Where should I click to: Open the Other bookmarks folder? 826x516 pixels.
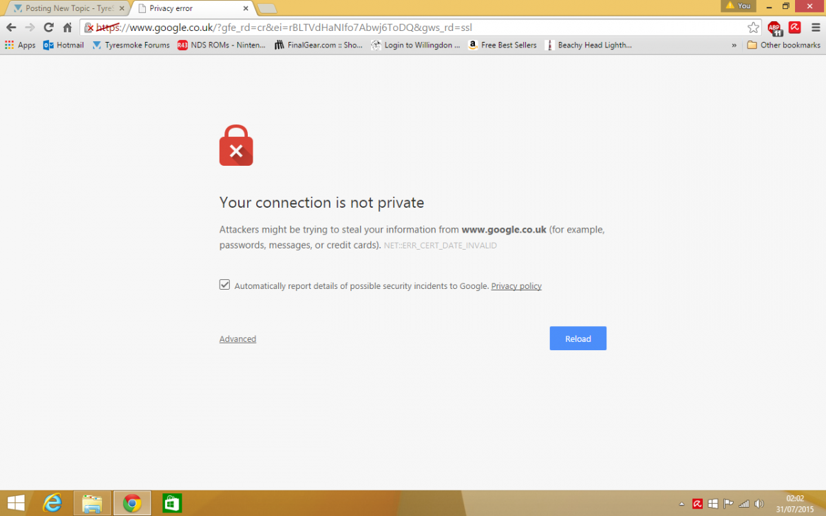tap(783, 45)
